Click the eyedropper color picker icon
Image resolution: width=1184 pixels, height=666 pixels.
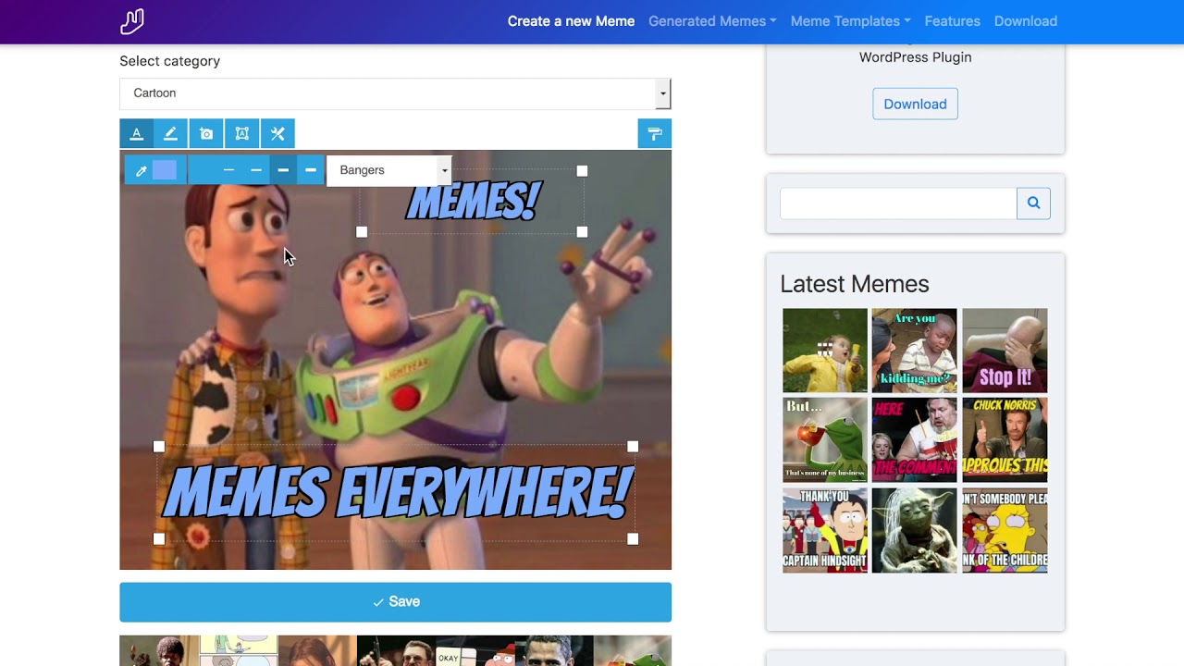pyautogui.click(x=141, y=170)
